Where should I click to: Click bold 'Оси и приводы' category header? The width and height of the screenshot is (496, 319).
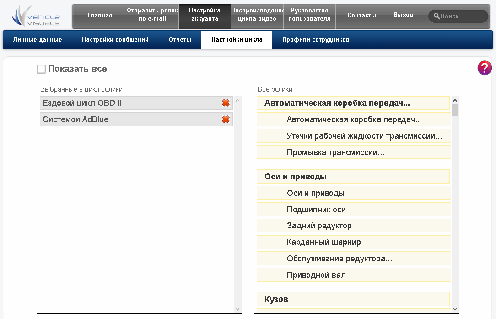(353, 177)
